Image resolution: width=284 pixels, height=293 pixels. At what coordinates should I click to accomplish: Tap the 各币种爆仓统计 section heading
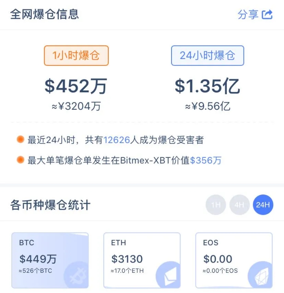click(50, 205)
